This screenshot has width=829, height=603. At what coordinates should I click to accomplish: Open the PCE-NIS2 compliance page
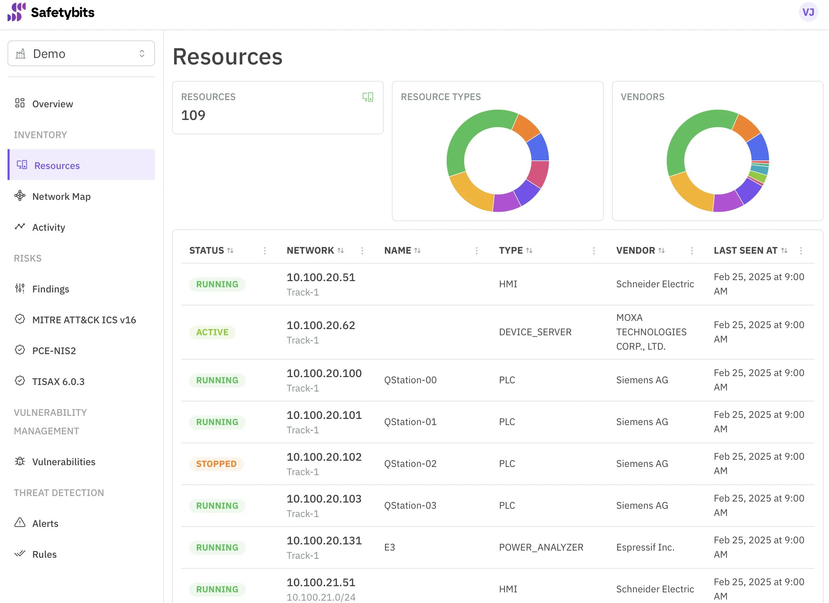point(81,351)
